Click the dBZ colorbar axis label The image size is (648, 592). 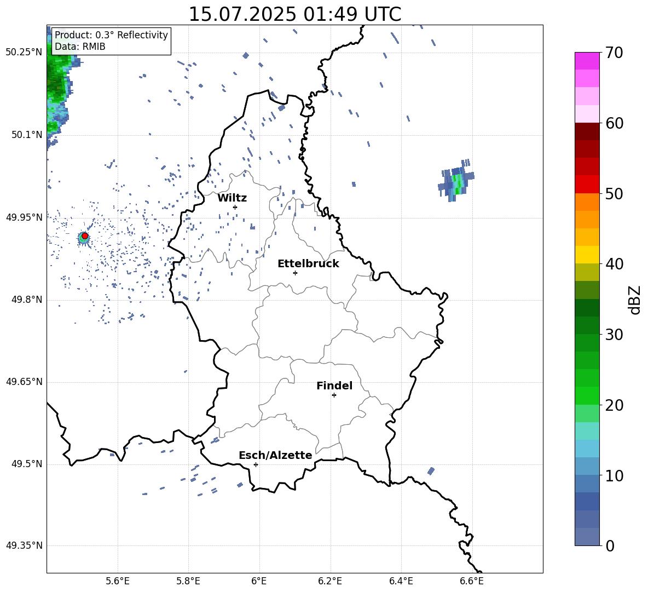(x=634, y=300)
